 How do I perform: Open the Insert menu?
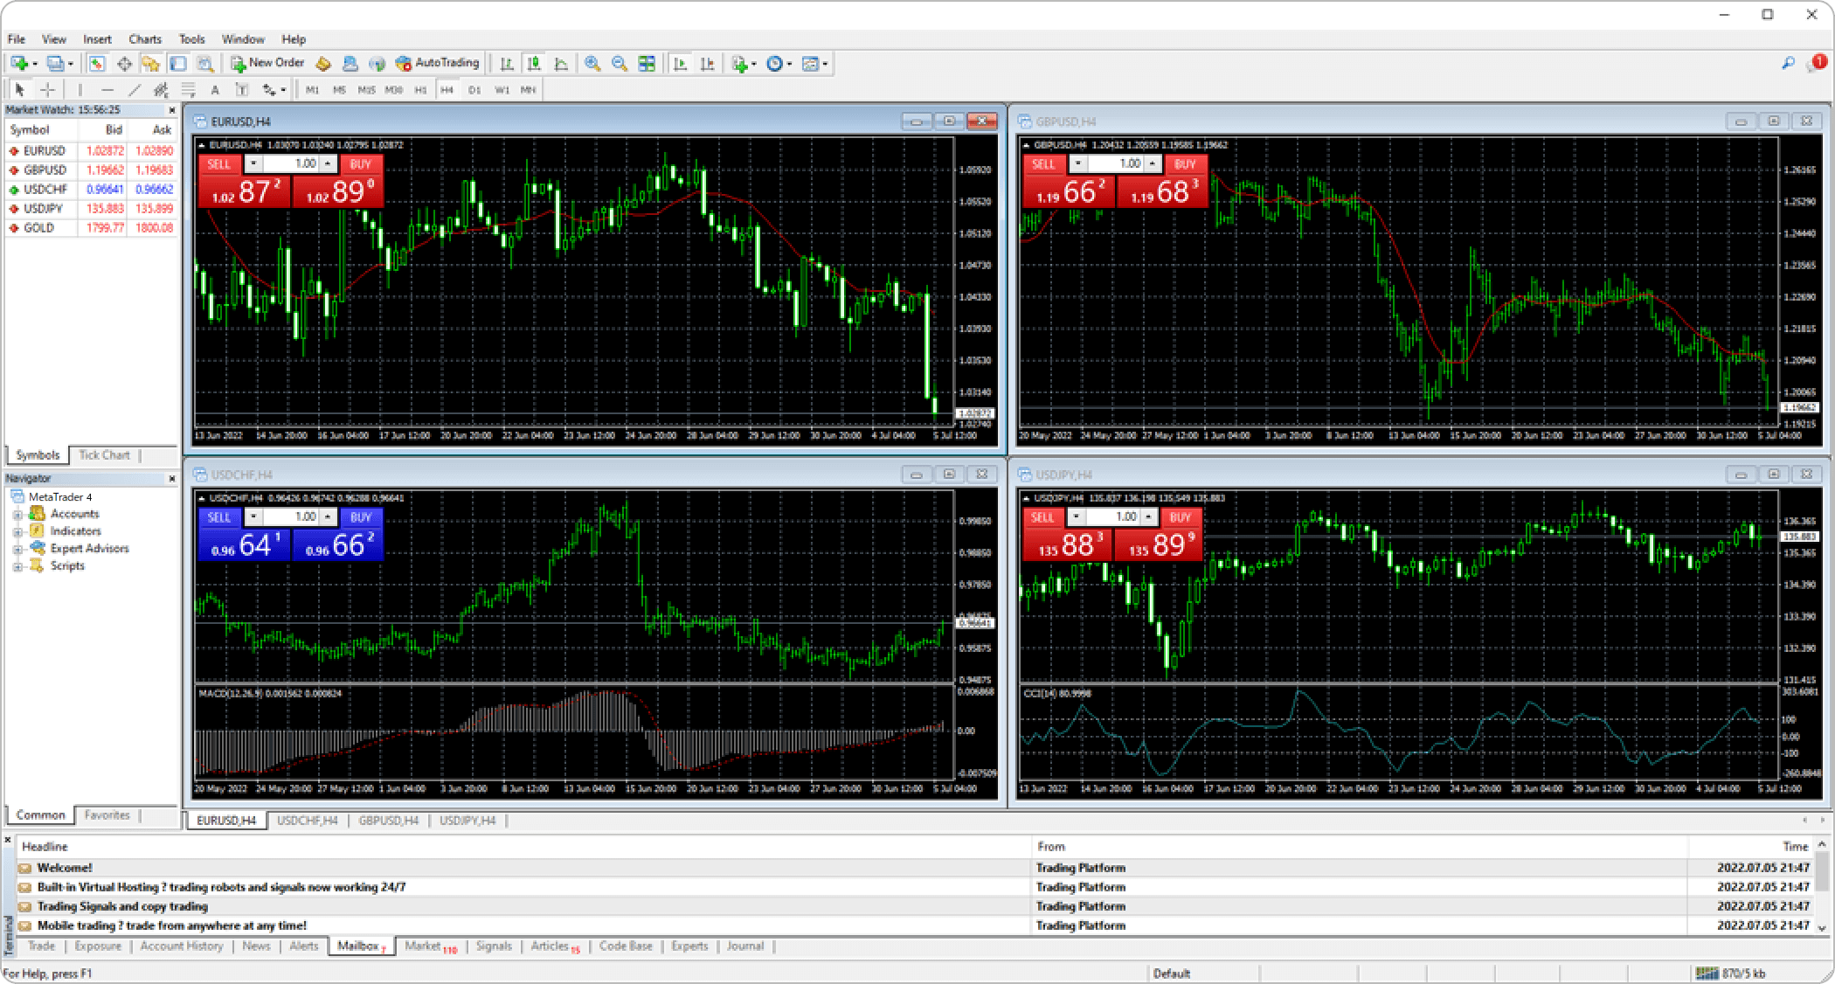tap(97, 39)
